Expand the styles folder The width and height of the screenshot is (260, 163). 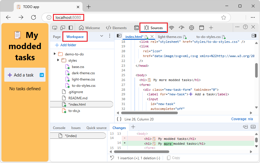coord(58,60)
